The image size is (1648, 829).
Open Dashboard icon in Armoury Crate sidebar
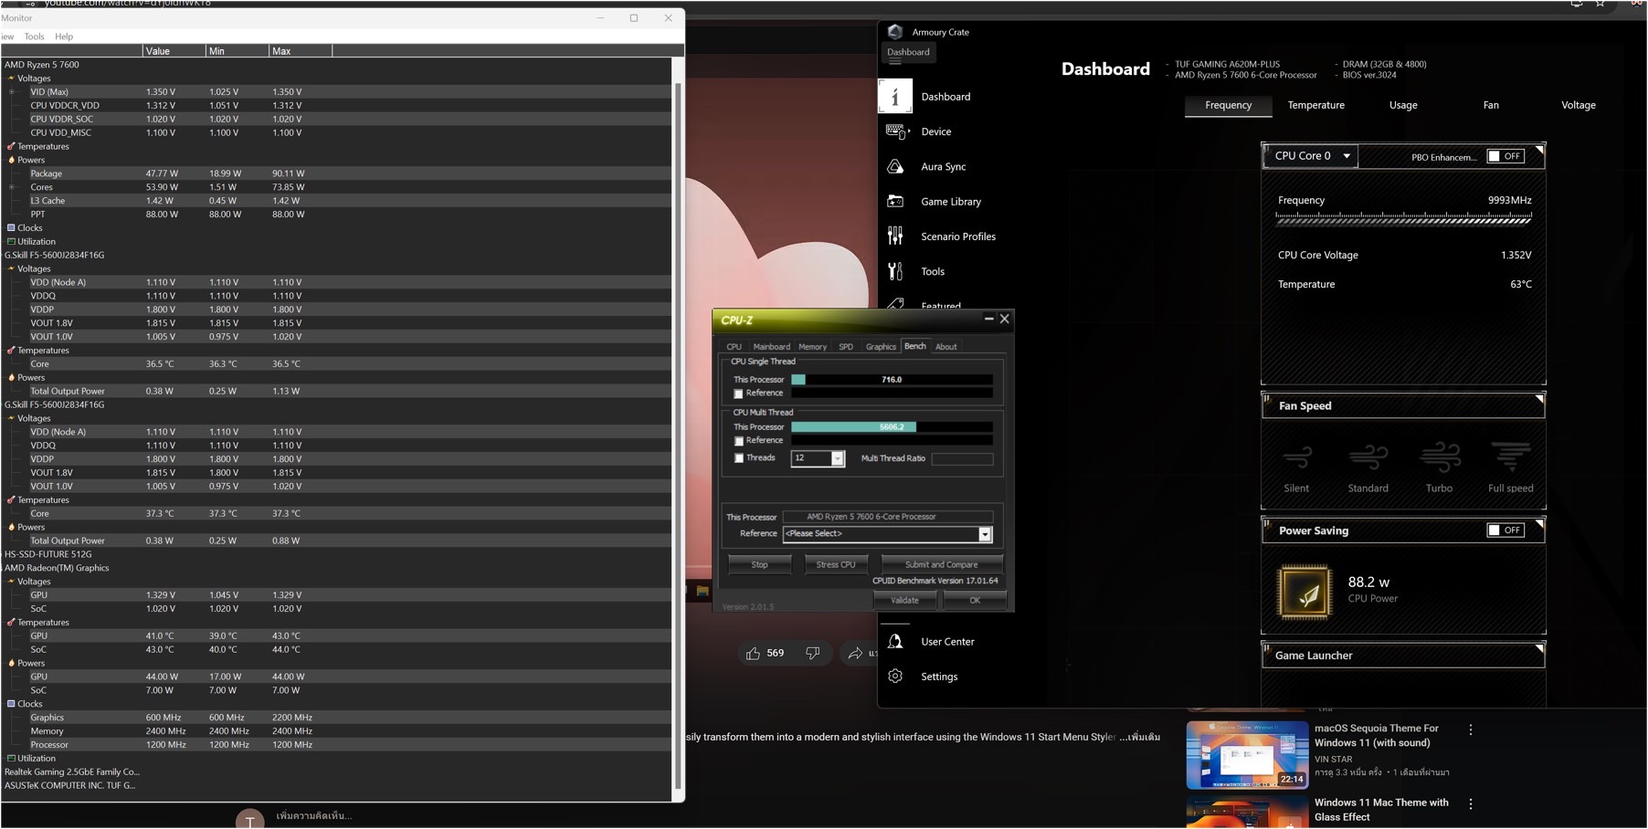point(895,96)
